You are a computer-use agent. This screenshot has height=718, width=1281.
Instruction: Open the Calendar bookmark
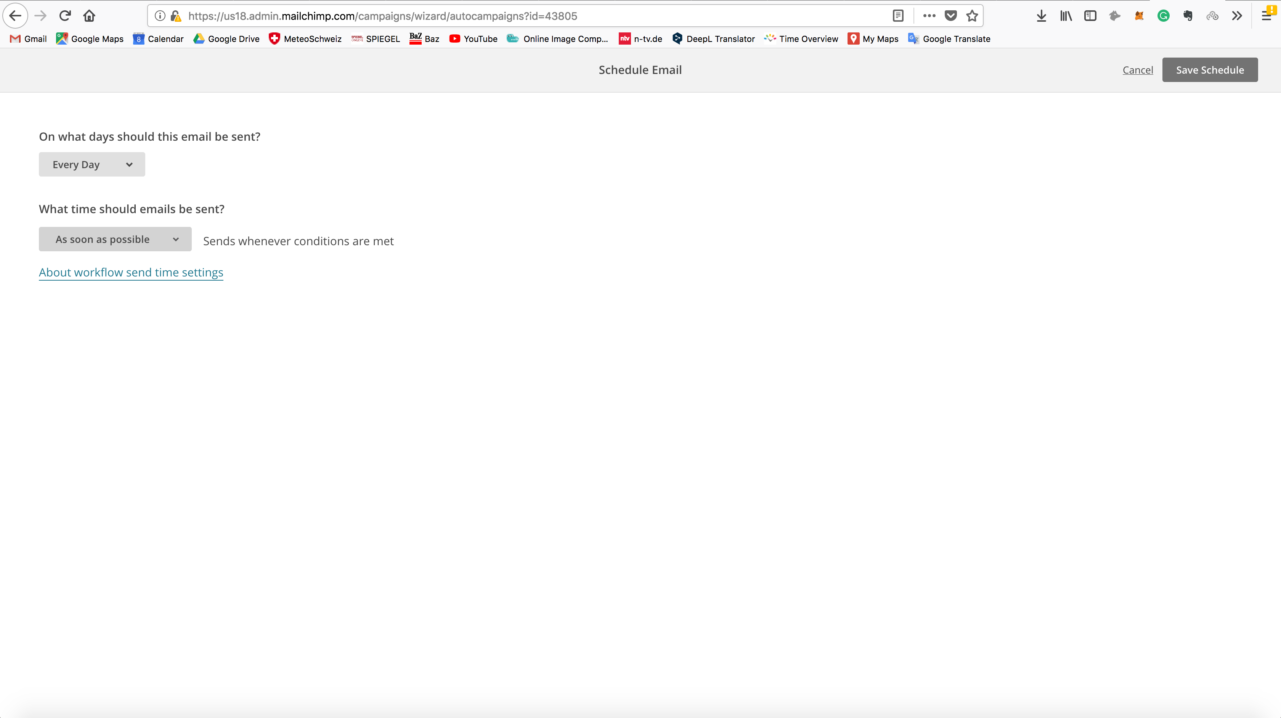pos(158,39)
